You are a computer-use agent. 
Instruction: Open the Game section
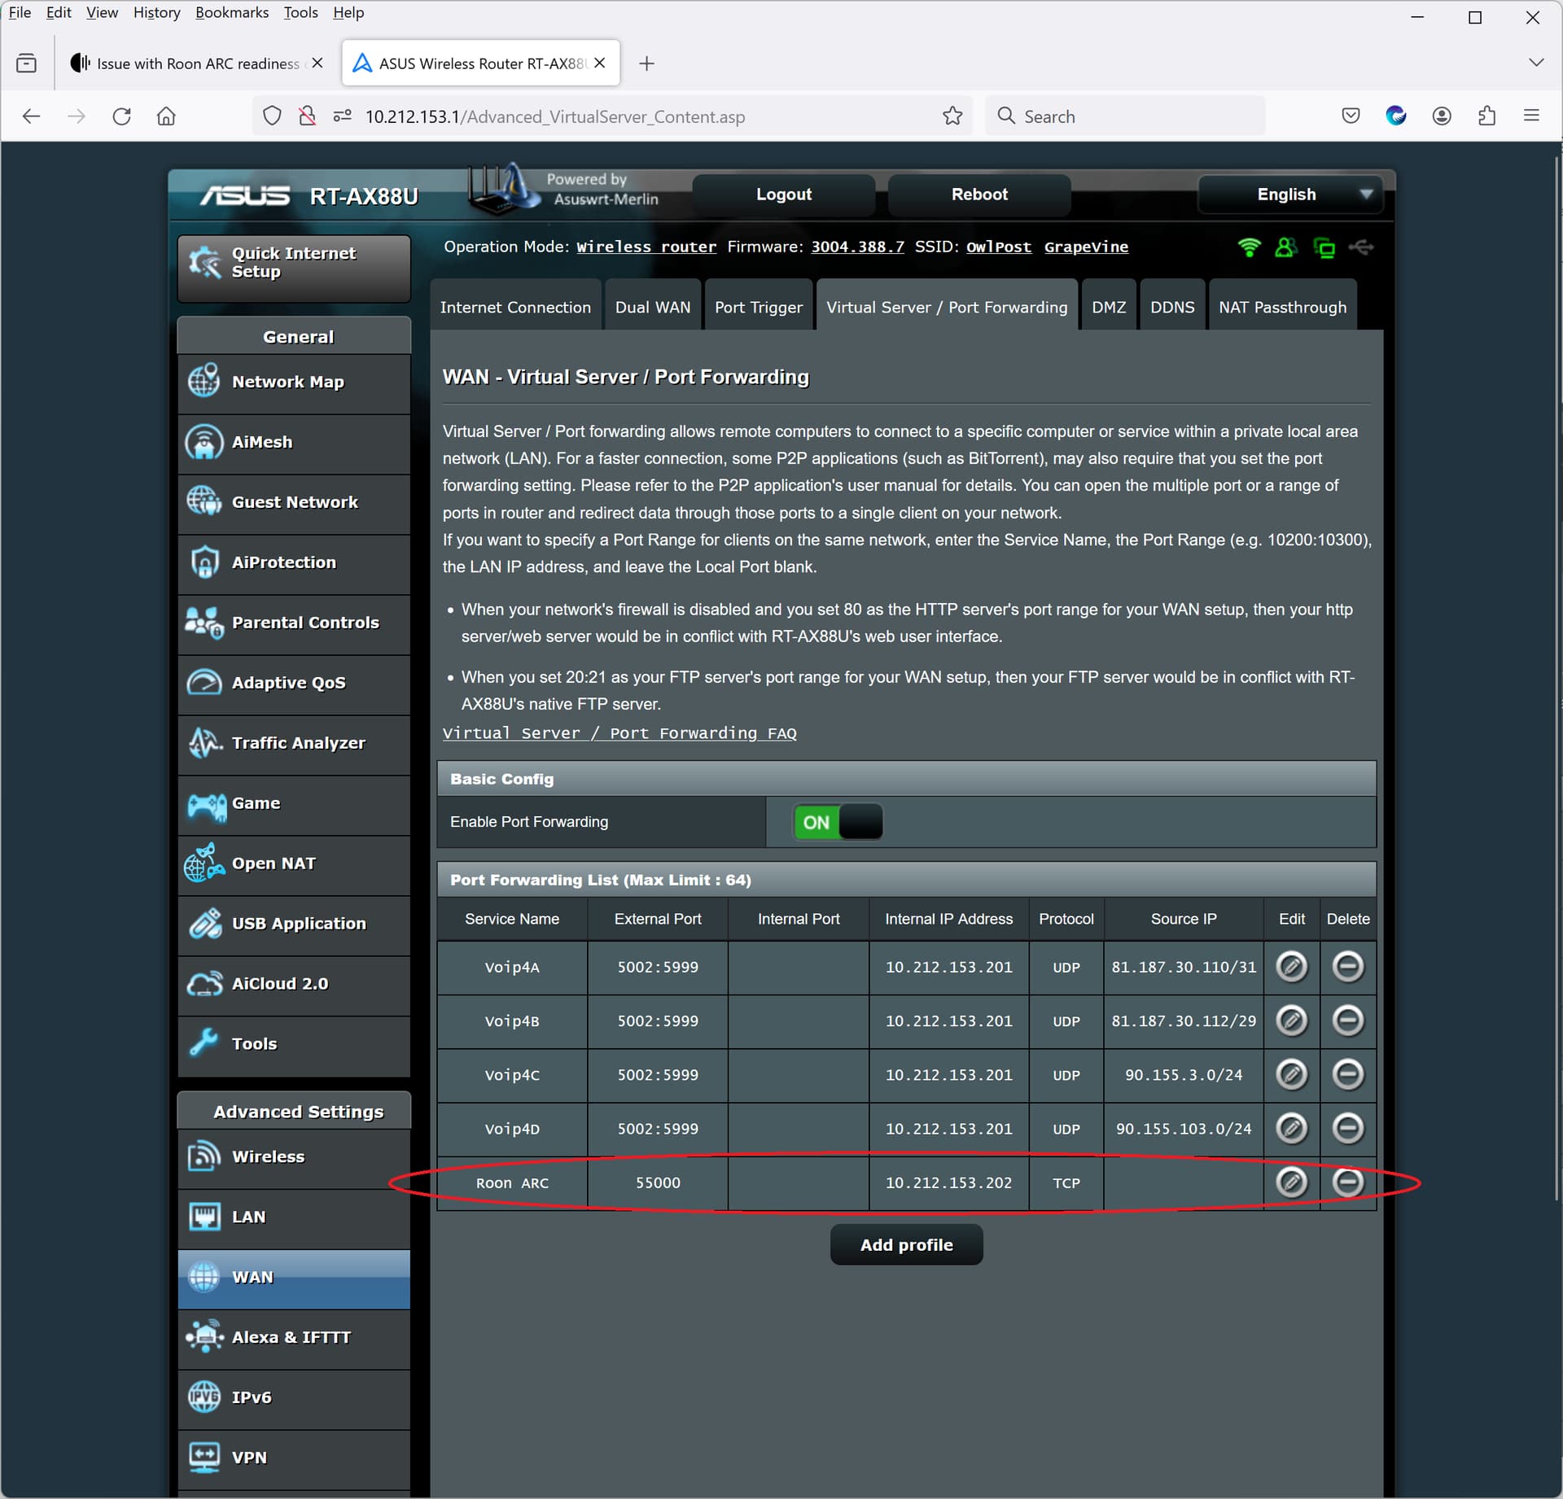click(x=294, y=804)
